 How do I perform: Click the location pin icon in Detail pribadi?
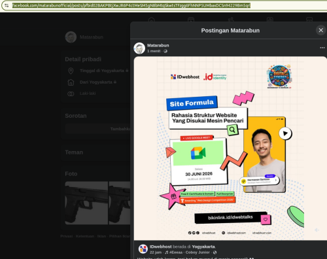pyautogui.click(x=71, y=71)
